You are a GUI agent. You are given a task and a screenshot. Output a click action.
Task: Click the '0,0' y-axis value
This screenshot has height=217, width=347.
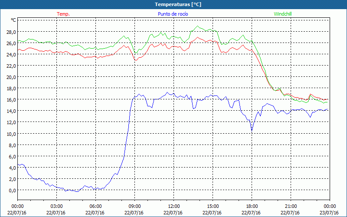tap(12, 190)
